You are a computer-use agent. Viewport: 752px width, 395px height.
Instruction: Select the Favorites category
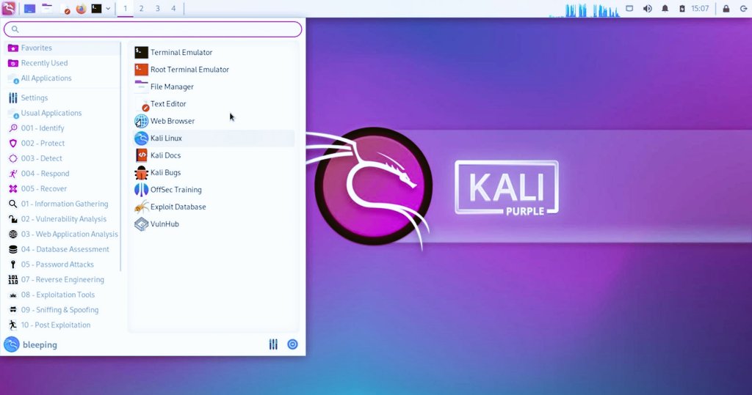pyautogui.click(x=62, y=48)
